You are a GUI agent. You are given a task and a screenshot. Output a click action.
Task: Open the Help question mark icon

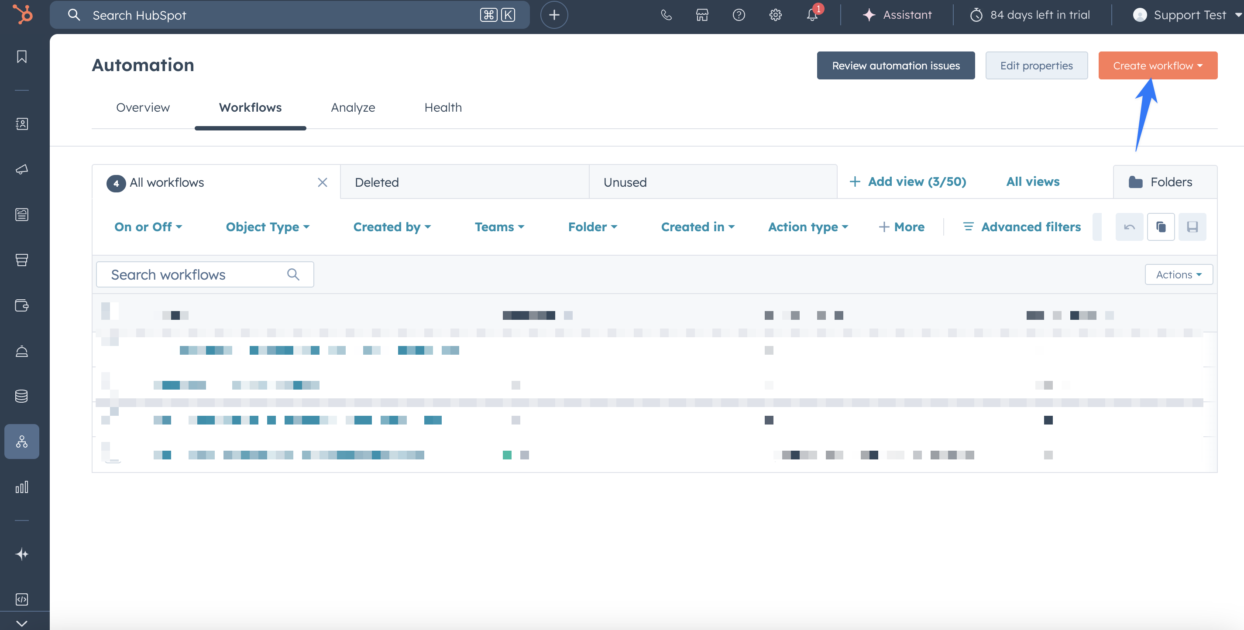[739, 15]
